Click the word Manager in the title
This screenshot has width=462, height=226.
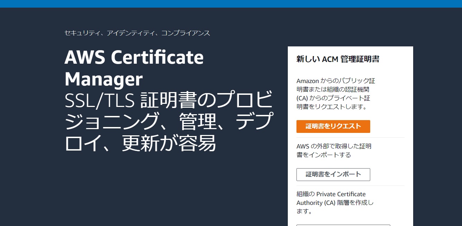(104, 79)
